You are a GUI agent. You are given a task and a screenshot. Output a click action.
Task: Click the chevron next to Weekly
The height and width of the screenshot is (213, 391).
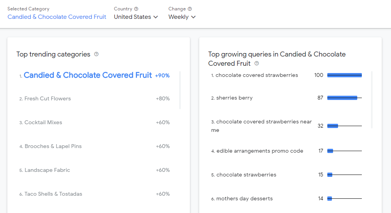pyautogui.click(x=193, y=17)
